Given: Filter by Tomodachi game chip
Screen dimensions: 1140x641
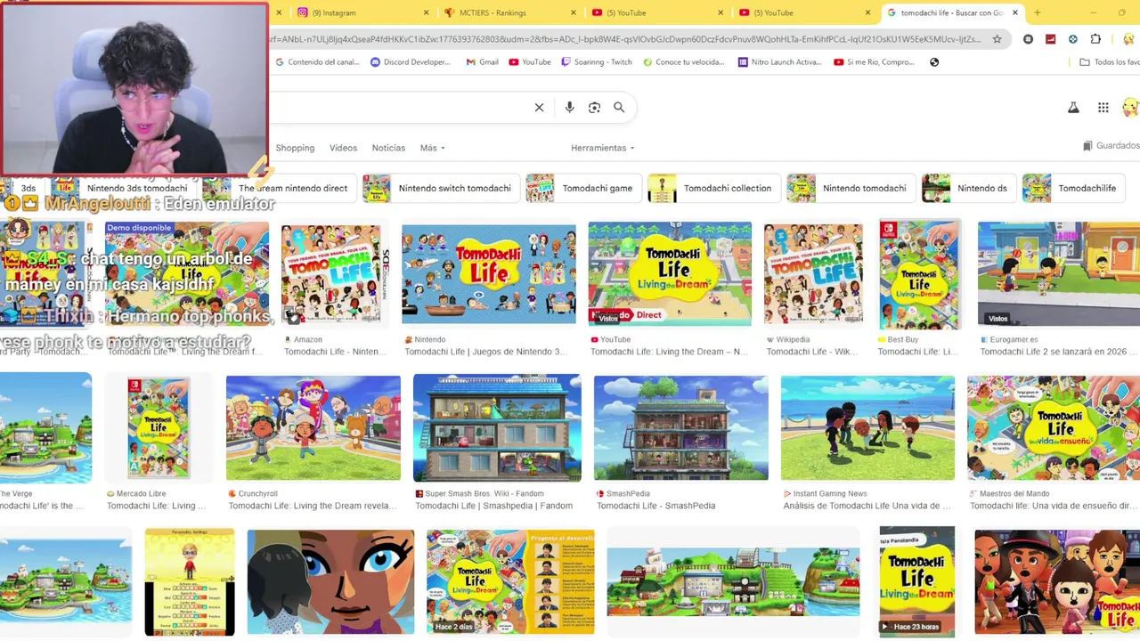Looking at the screenshot, I should point(582,188).
